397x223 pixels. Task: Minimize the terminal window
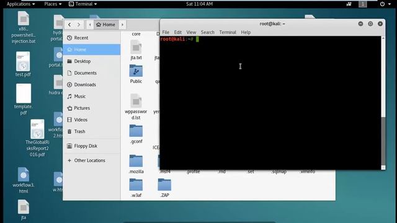(x=360, y=24)
